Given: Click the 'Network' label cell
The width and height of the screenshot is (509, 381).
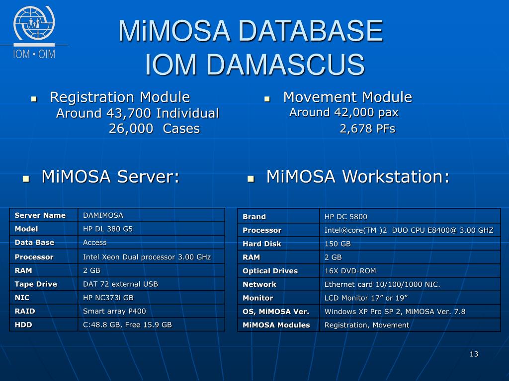Looking at the screenshot, I should pos(278,284).
